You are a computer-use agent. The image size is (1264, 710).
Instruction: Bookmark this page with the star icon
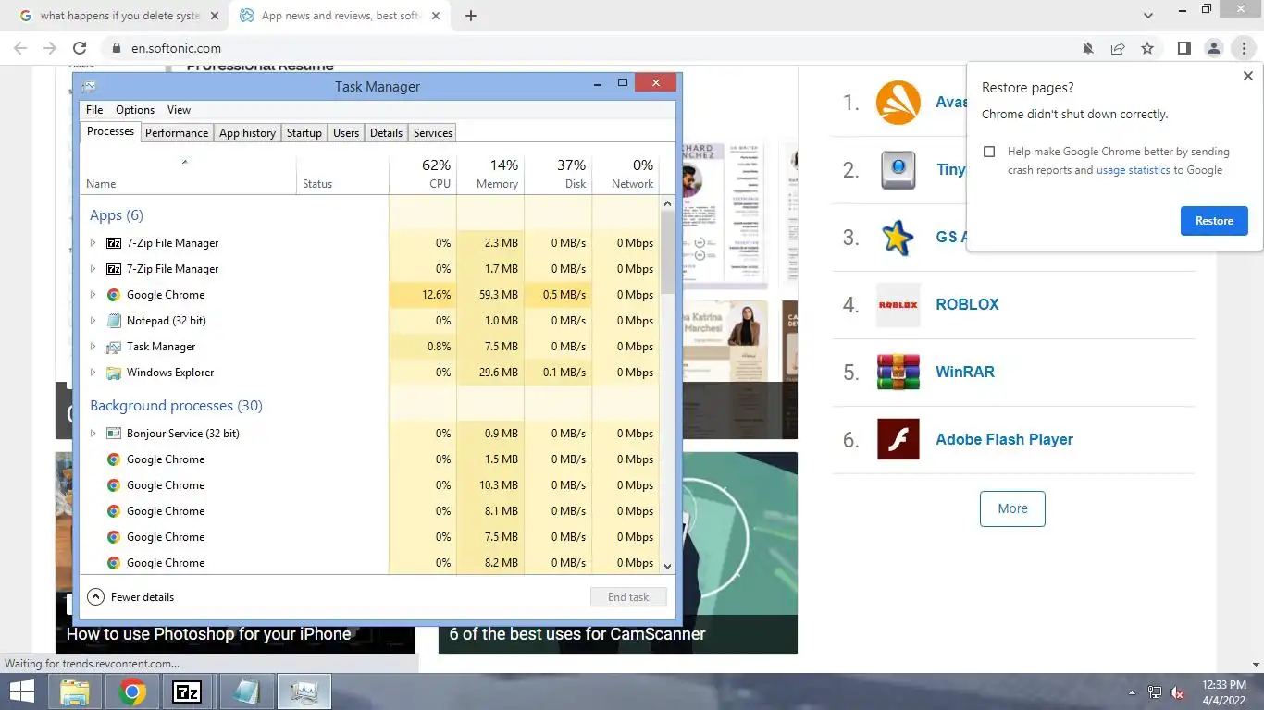[x=1147, y=48]
